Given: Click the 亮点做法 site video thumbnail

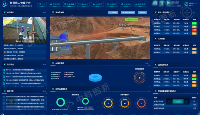Looking at the screenshot, I should pos(24,29).
